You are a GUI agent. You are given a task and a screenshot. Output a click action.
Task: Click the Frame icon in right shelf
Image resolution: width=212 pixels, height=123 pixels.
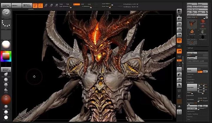point(179,69)
